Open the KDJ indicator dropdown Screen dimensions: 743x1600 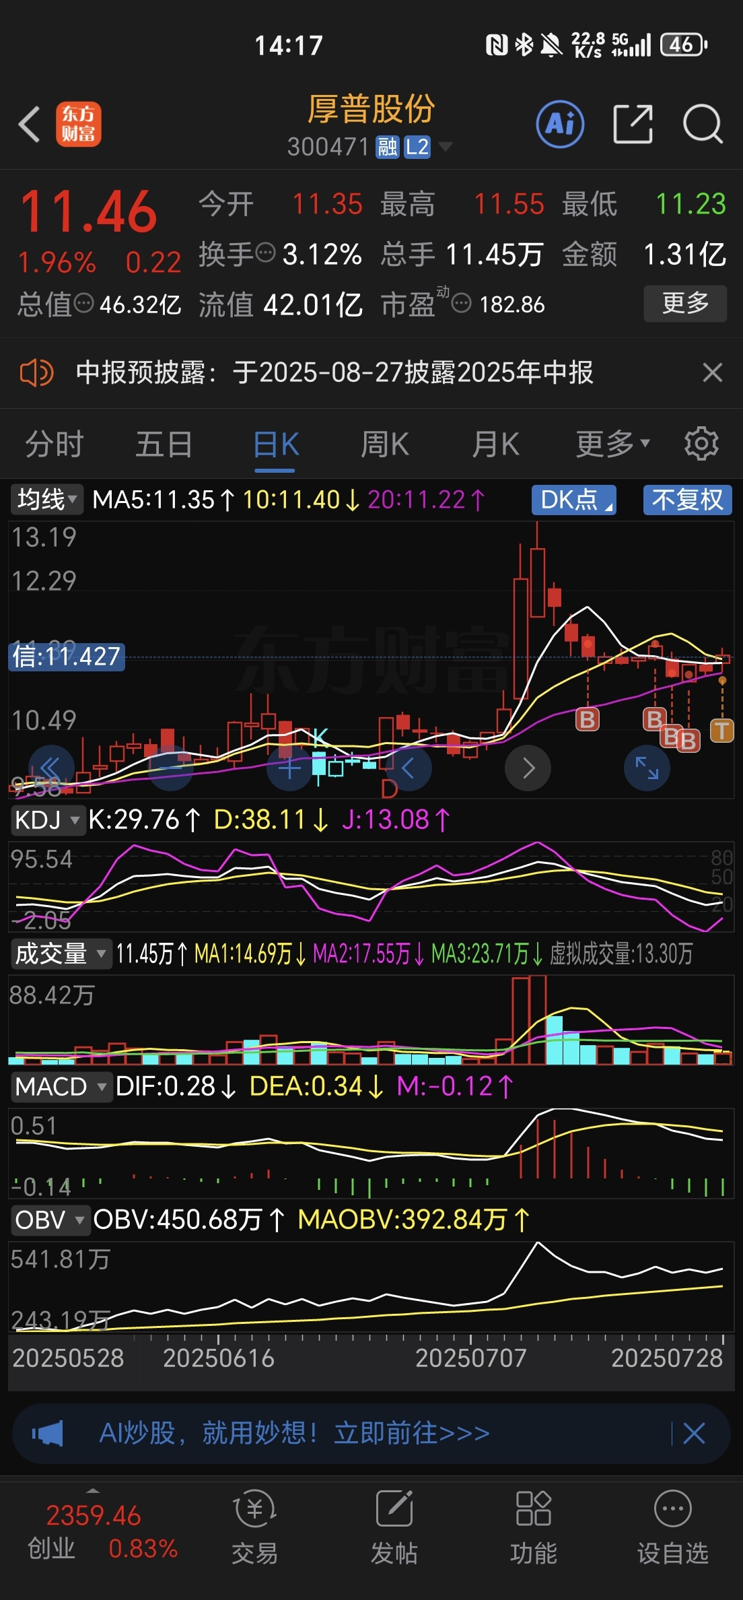tap(47, 820)
